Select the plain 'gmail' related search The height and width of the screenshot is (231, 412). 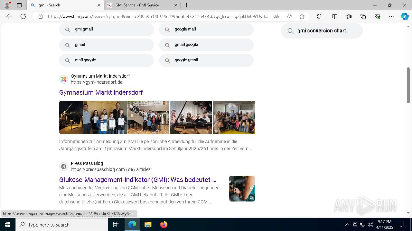(107, 45)
